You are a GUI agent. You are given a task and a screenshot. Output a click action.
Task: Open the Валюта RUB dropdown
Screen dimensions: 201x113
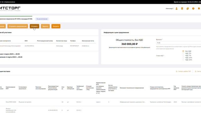178,43
